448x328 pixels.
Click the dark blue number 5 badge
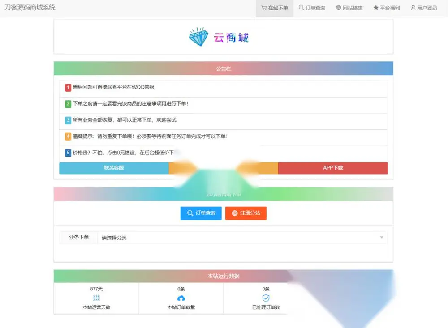click(x=68, y=153)
